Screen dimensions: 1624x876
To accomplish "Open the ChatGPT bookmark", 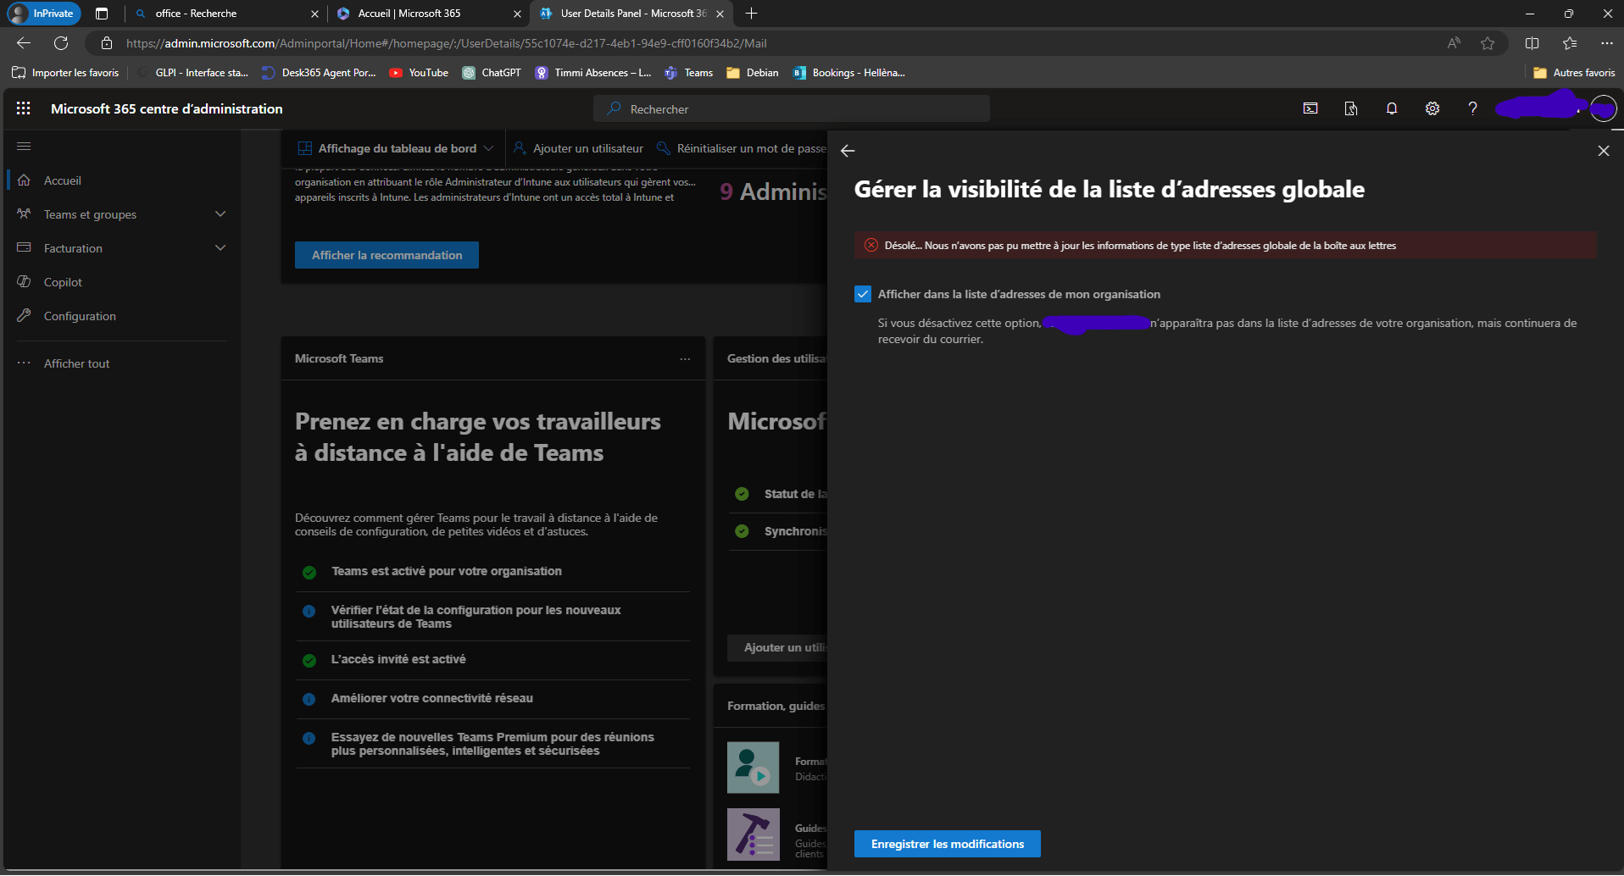I will tap(492, 73).
